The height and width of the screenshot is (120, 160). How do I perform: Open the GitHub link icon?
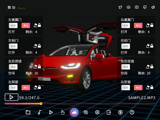pyautogui.click(x=145, y=7)
